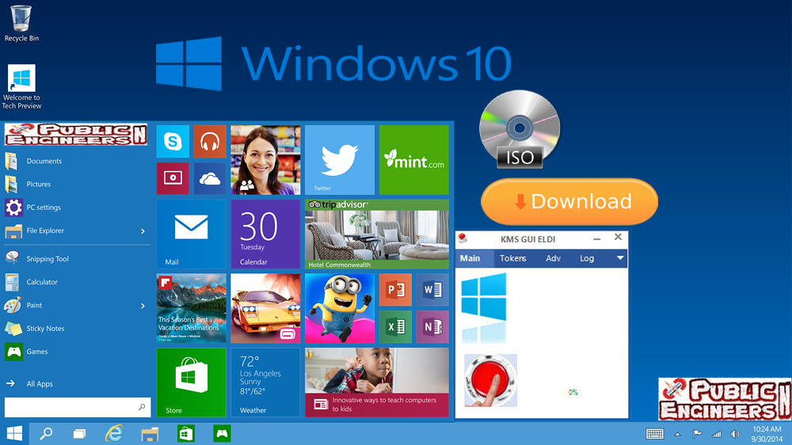The width and height of the screenshot is (792, 445).
Task: Open the mint.com tile
Action: [x=413, y=160]
